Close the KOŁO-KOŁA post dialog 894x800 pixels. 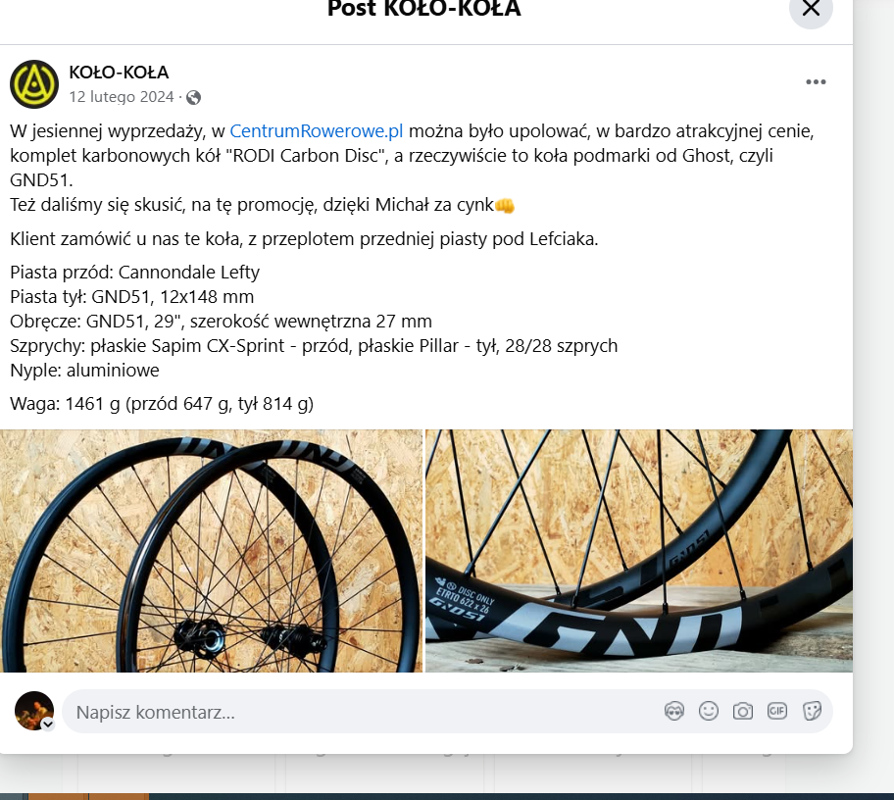click(811, 8)
